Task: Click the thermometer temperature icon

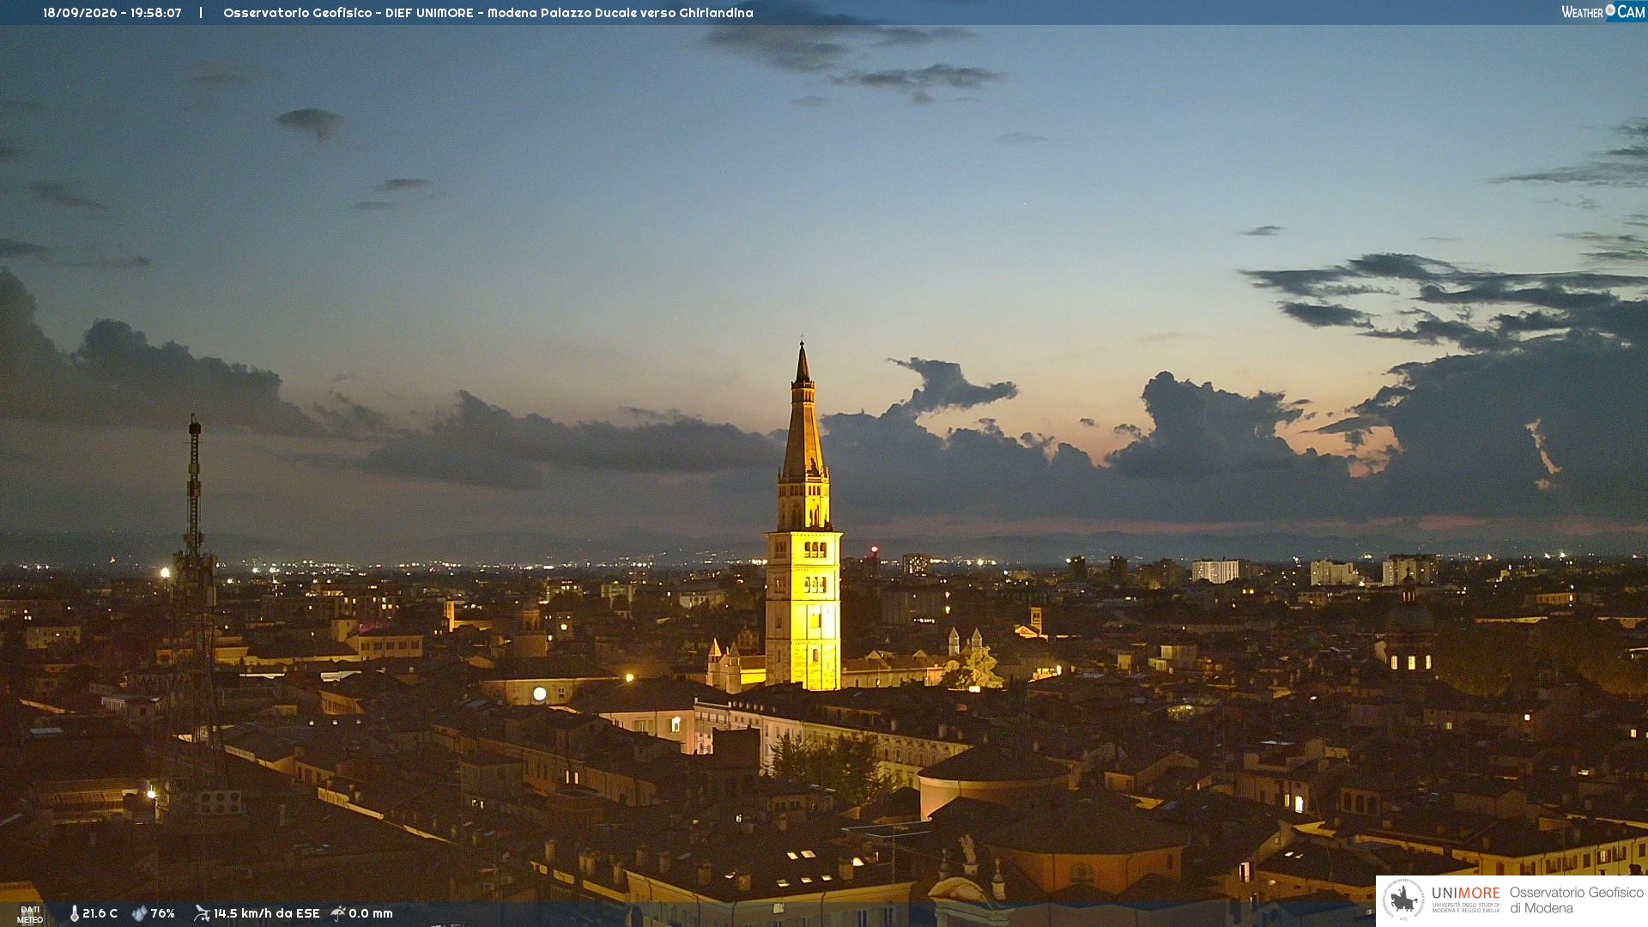Action: (x=74, y=913)
